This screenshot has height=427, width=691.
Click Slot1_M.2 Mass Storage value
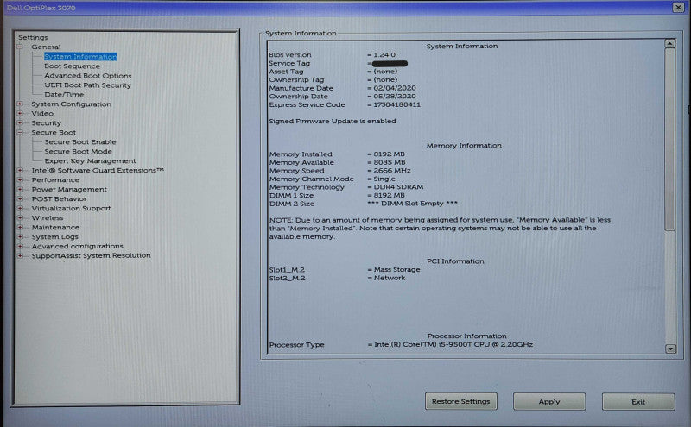397,270
